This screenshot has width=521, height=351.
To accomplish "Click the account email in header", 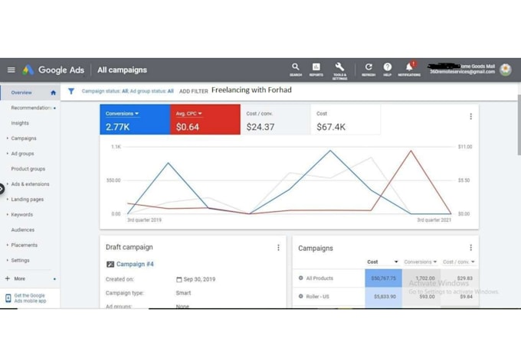I will pos(462,72).
